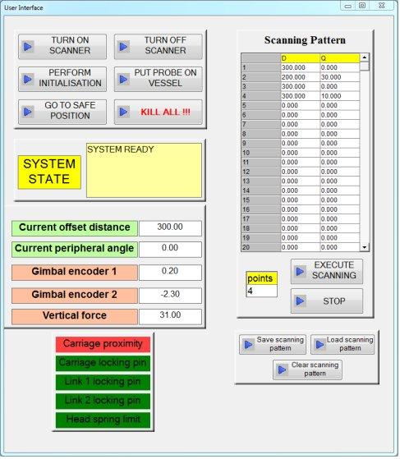400x459 pixels.
Task: Click the blue arrow icon on Put Probe On Vessel
Action: 123,79
